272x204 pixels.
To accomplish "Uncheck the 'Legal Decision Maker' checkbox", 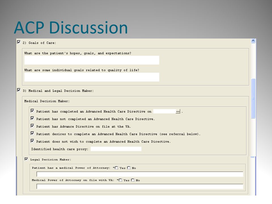I will [x=26, y=159].
